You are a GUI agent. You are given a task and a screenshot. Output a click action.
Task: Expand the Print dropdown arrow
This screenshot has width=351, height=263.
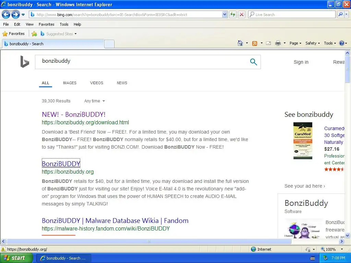pos(285,43)
